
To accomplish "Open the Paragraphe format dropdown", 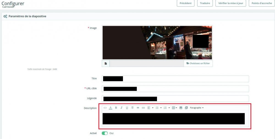I will pos(197,108).
